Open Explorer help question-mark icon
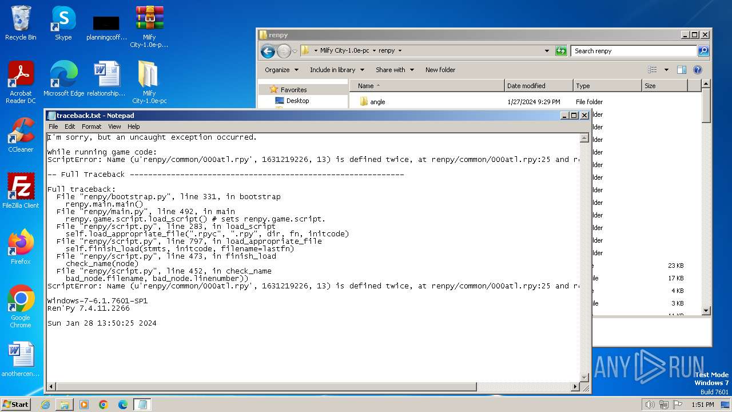Screen dimensions: 732x412 (x=697, y=70)
